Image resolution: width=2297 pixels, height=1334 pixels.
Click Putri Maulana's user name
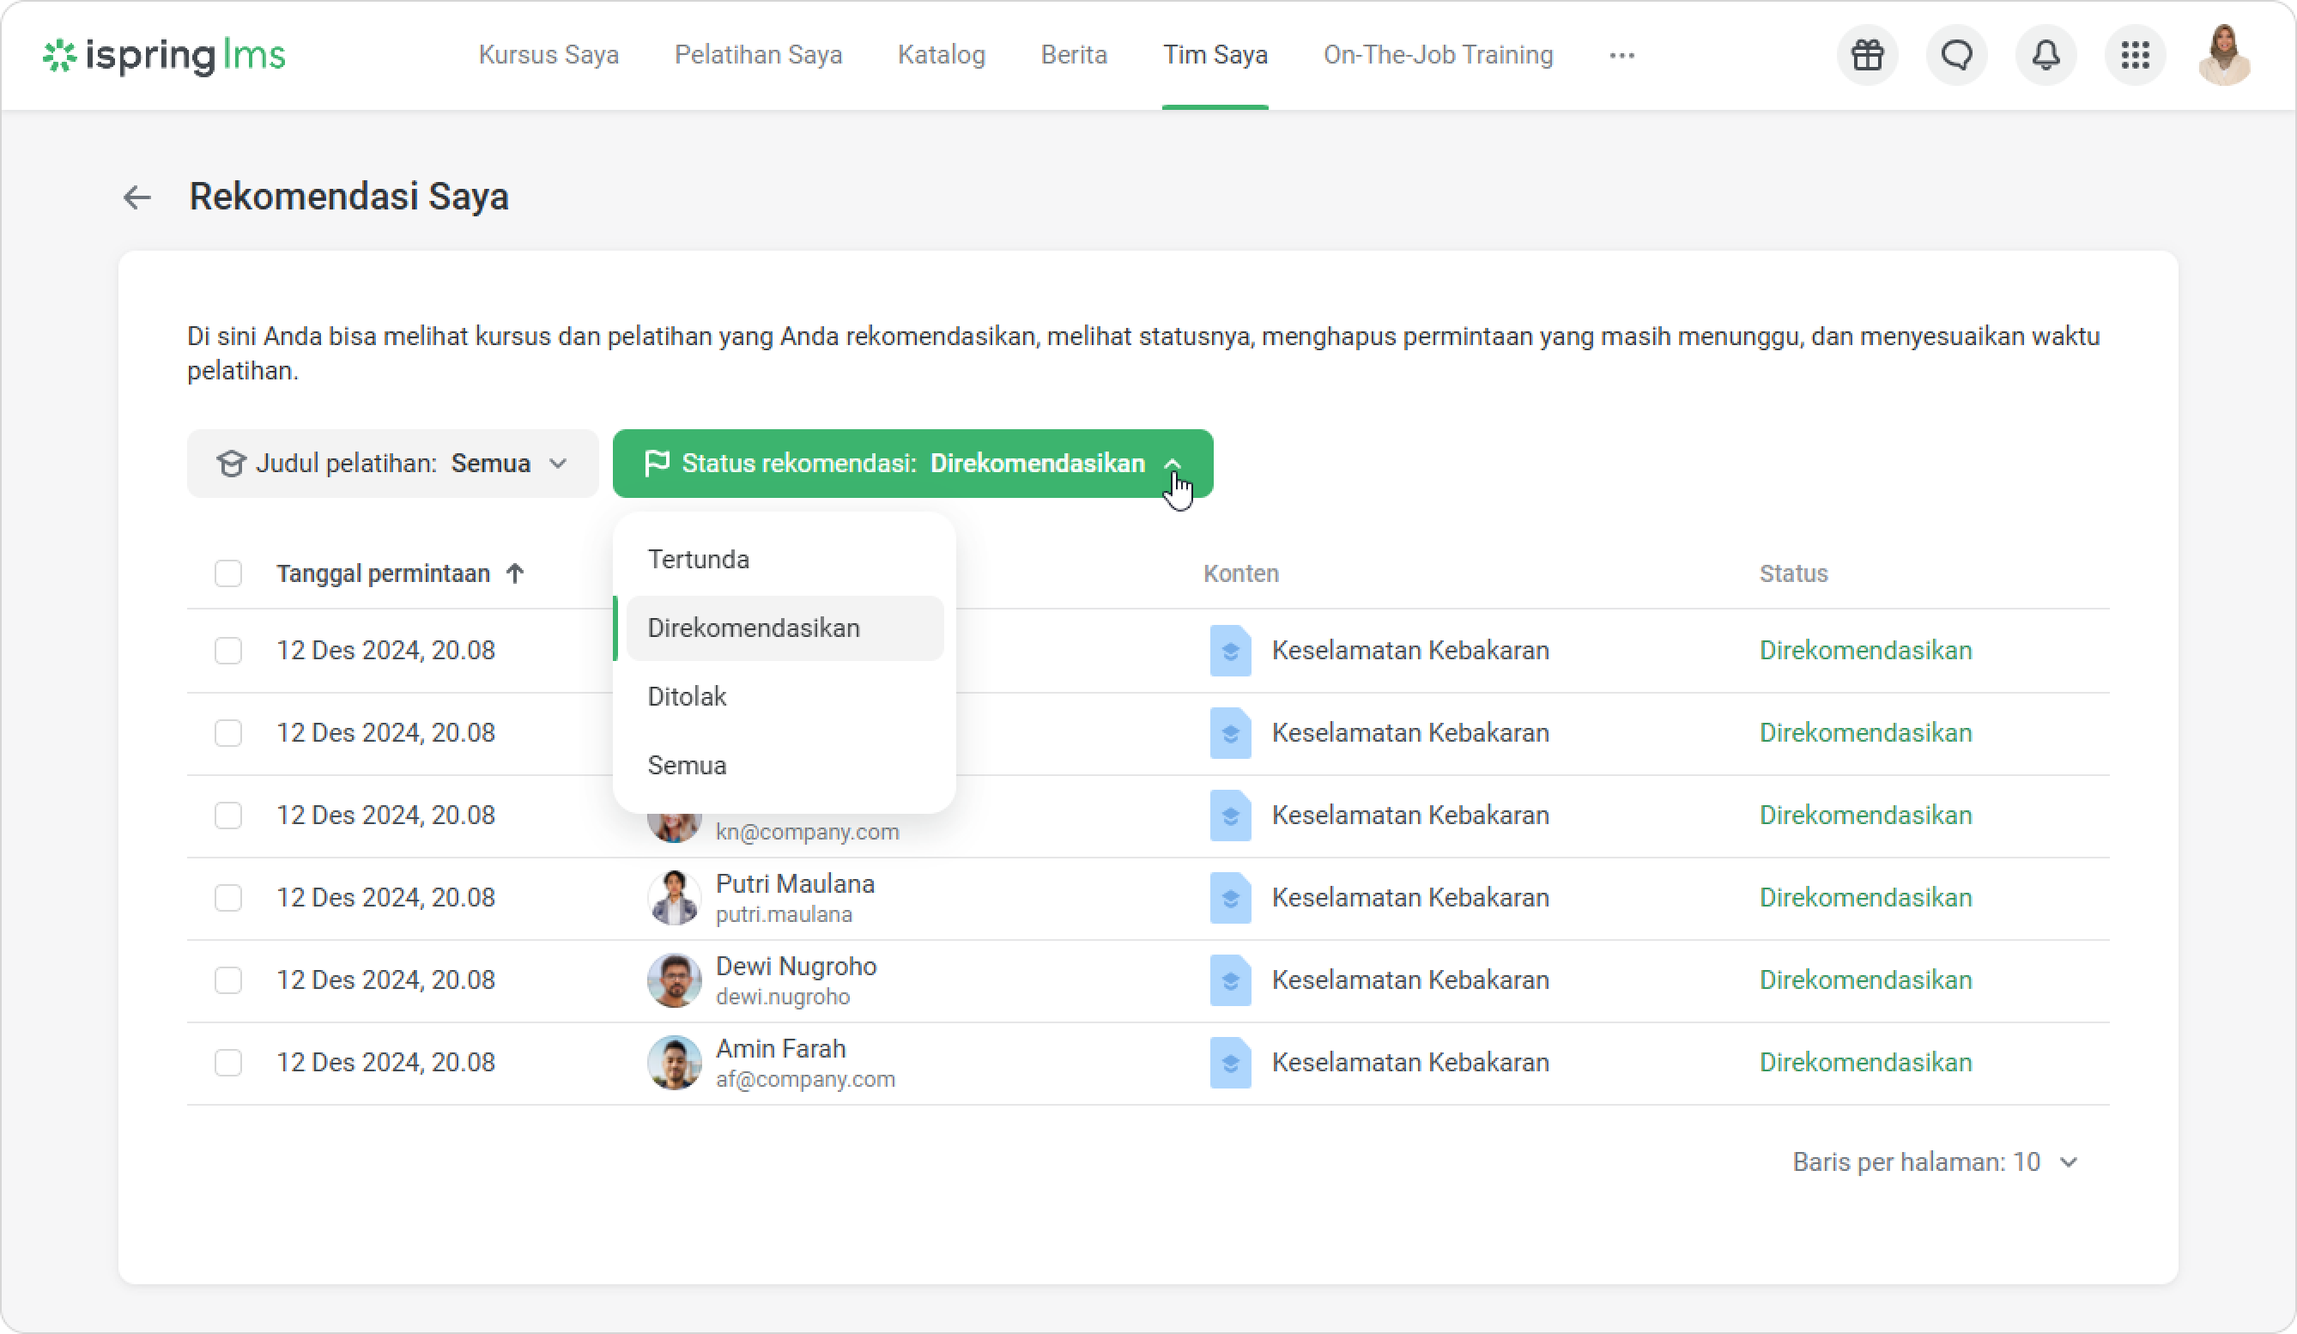[x=795, y=883]
